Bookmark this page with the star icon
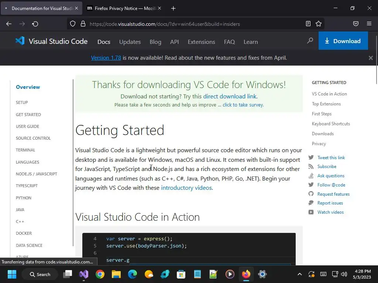 pos(319,24)
